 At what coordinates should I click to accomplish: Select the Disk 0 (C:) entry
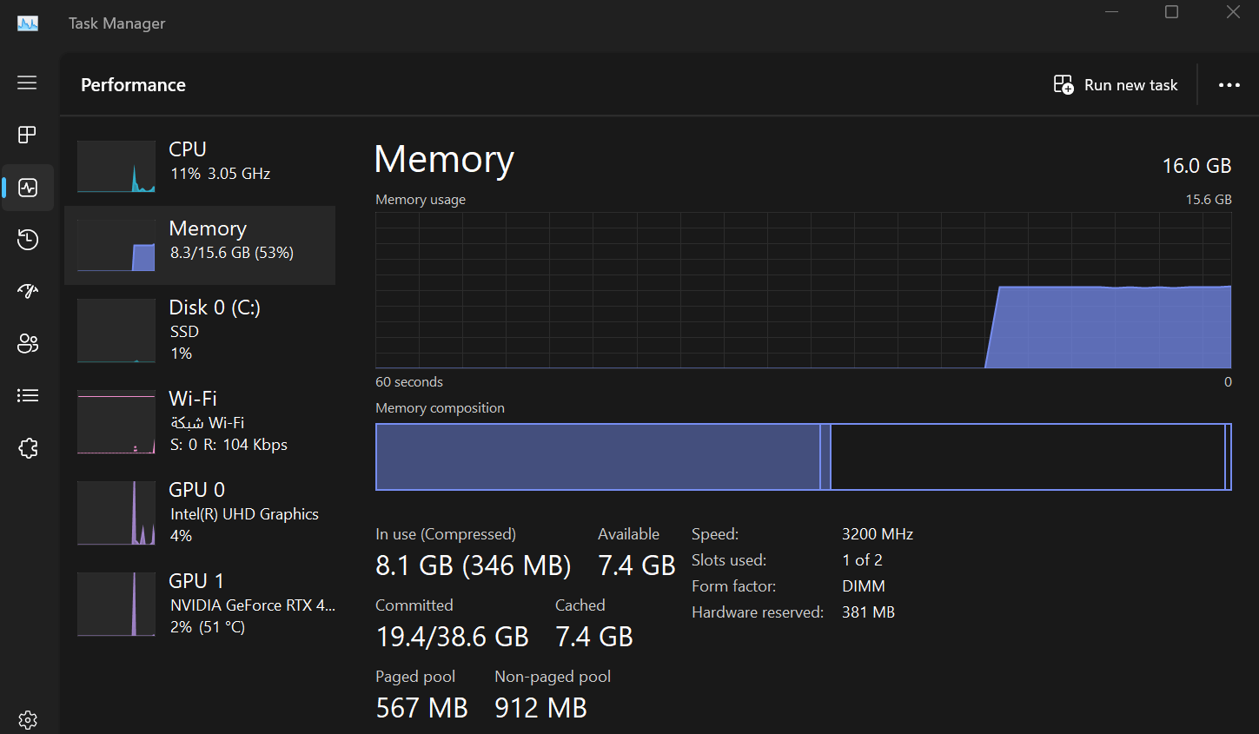[x=200, y=330]
